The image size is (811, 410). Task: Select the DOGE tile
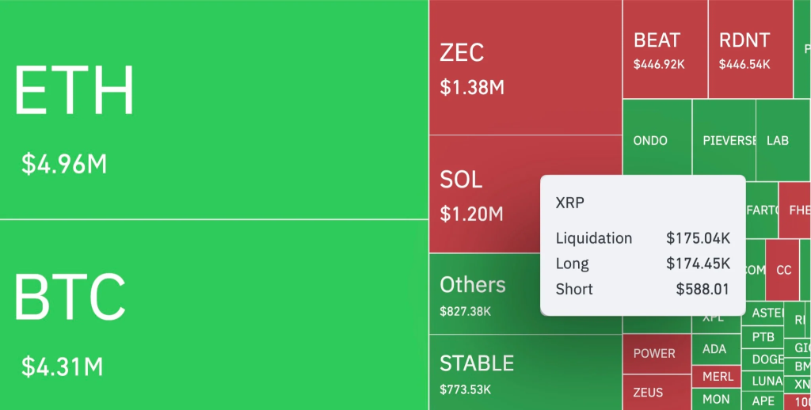click(x=767, y=359)
